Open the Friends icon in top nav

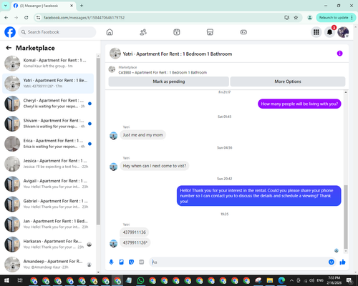pyautogui.click(x=143, y=32)
